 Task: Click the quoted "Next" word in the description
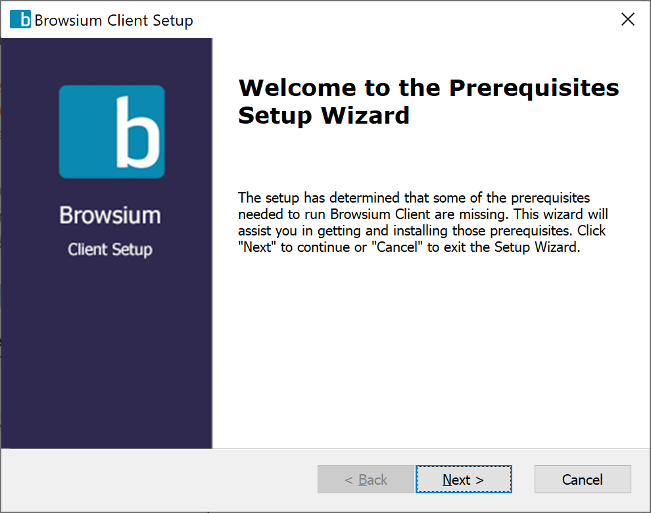(258, 249)
